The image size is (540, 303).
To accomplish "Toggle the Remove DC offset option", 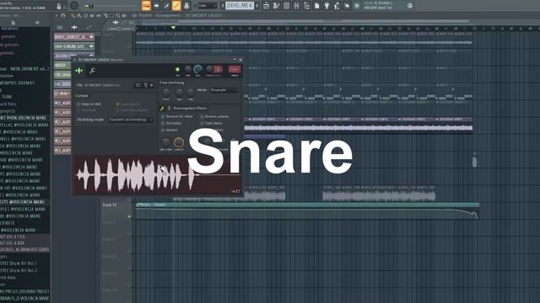I will point(163,116).
